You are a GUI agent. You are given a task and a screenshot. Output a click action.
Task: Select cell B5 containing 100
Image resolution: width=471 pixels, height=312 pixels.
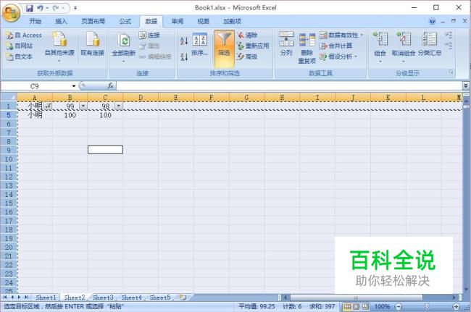70,115
